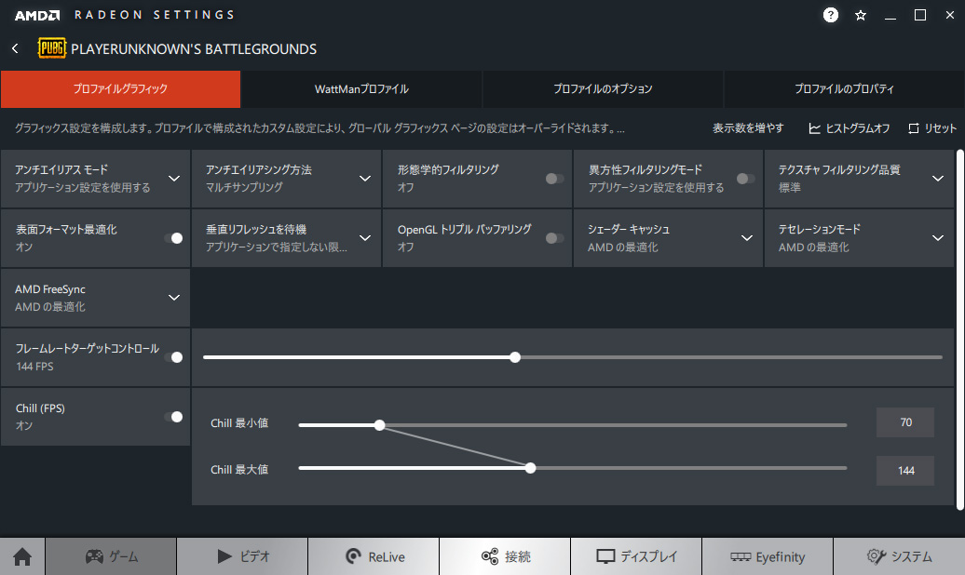Expand AMD FreeSync dropdown

pyautogui.click(x=174, y=298)
